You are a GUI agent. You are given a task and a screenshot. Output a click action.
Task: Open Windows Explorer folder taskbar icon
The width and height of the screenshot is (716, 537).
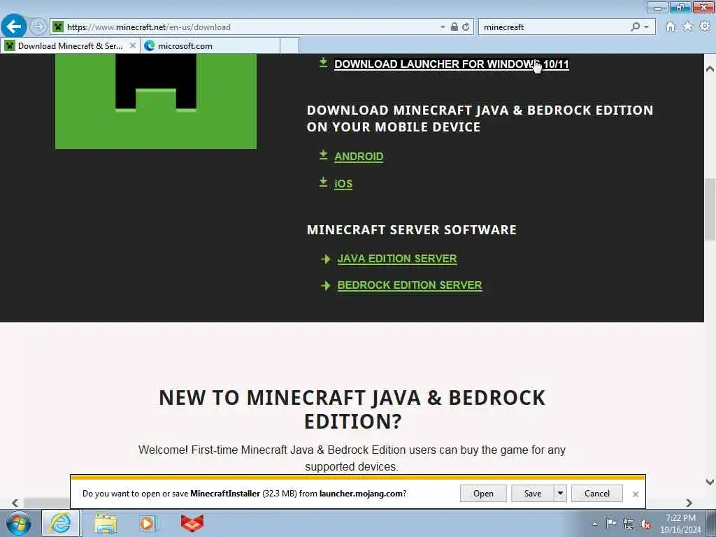pyautogui.click(x=106, y=523)
